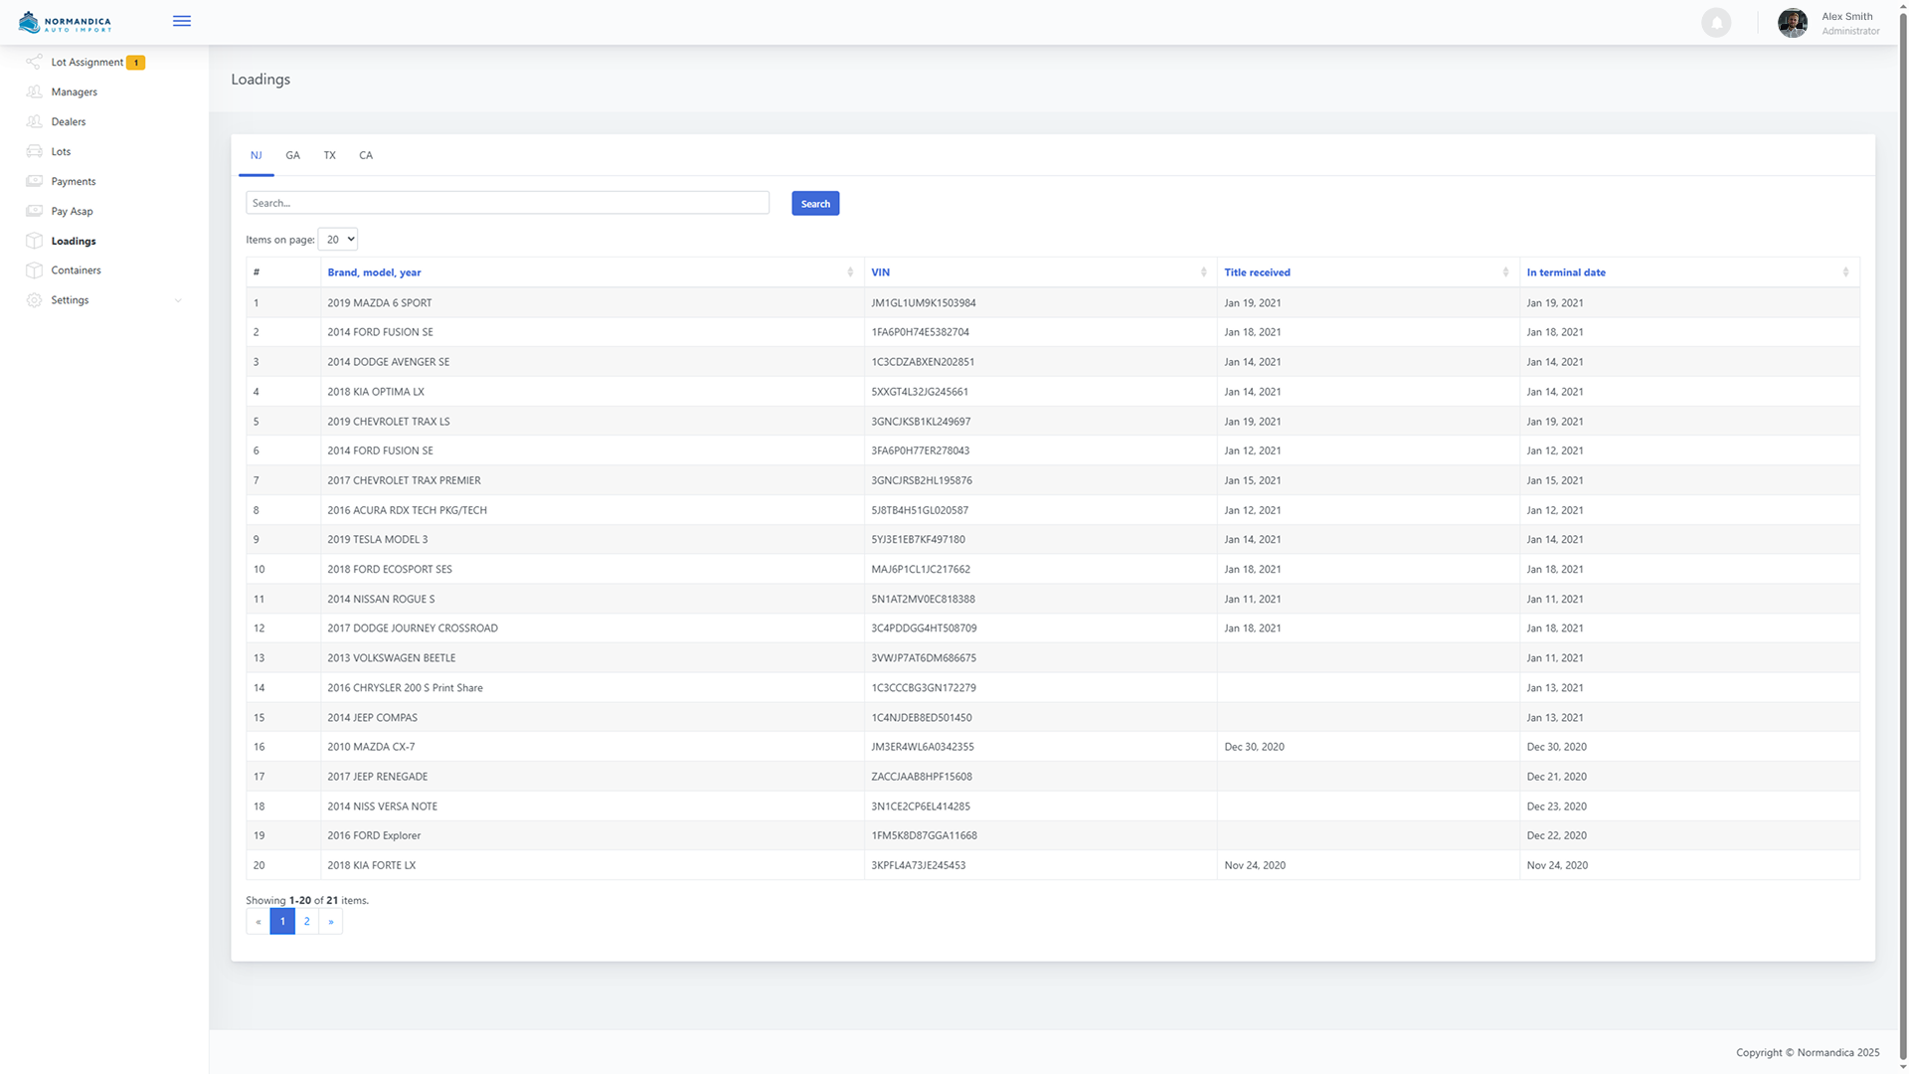Click the next page arrow
1909x1074 pixels.
coord(331,922)
